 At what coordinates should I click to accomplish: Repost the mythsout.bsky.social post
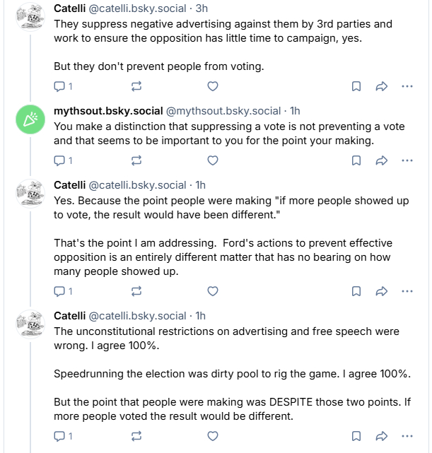136,160
